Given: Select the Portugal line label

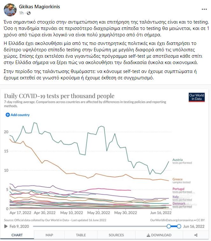Looking at the screenshot, I should [x=178, y=189].
